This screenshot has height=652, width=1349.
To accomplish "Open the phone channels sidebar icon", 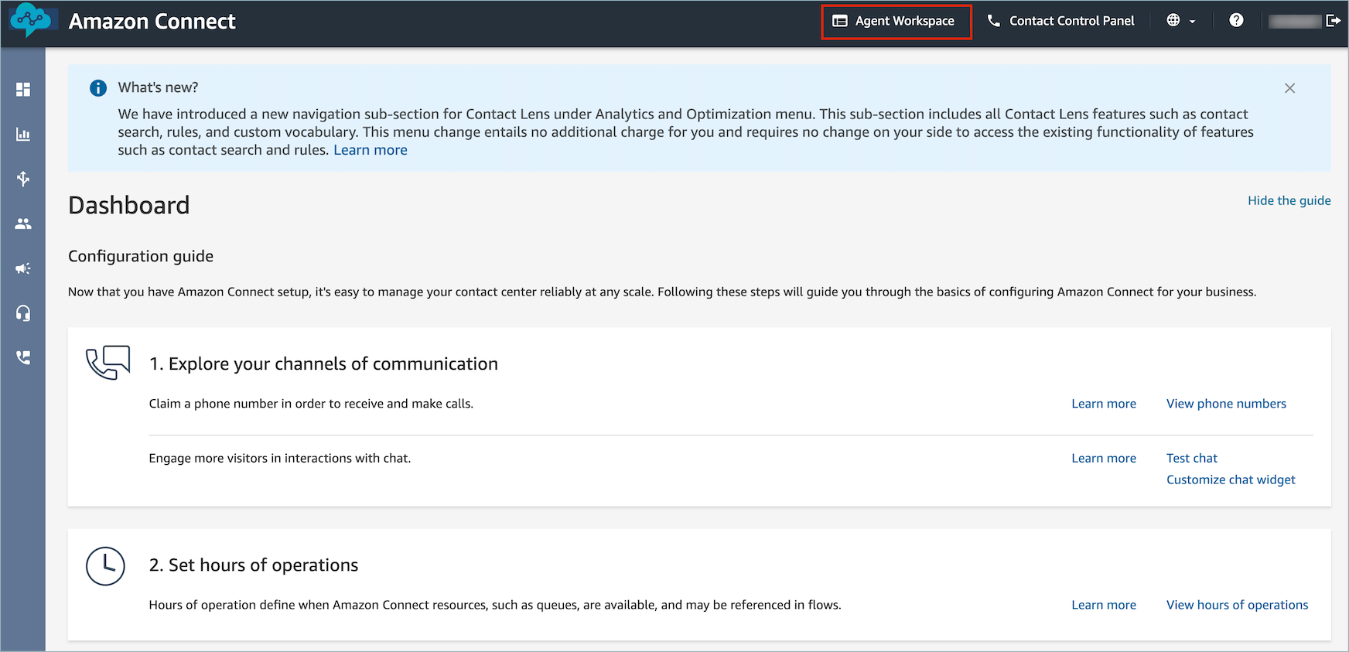I will (23, 357).
